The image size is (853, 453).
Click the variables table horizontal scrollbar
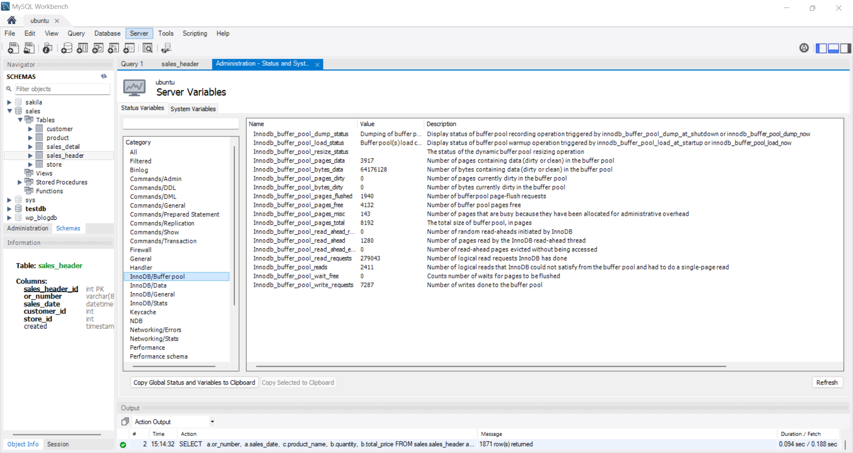pos(491,366)
